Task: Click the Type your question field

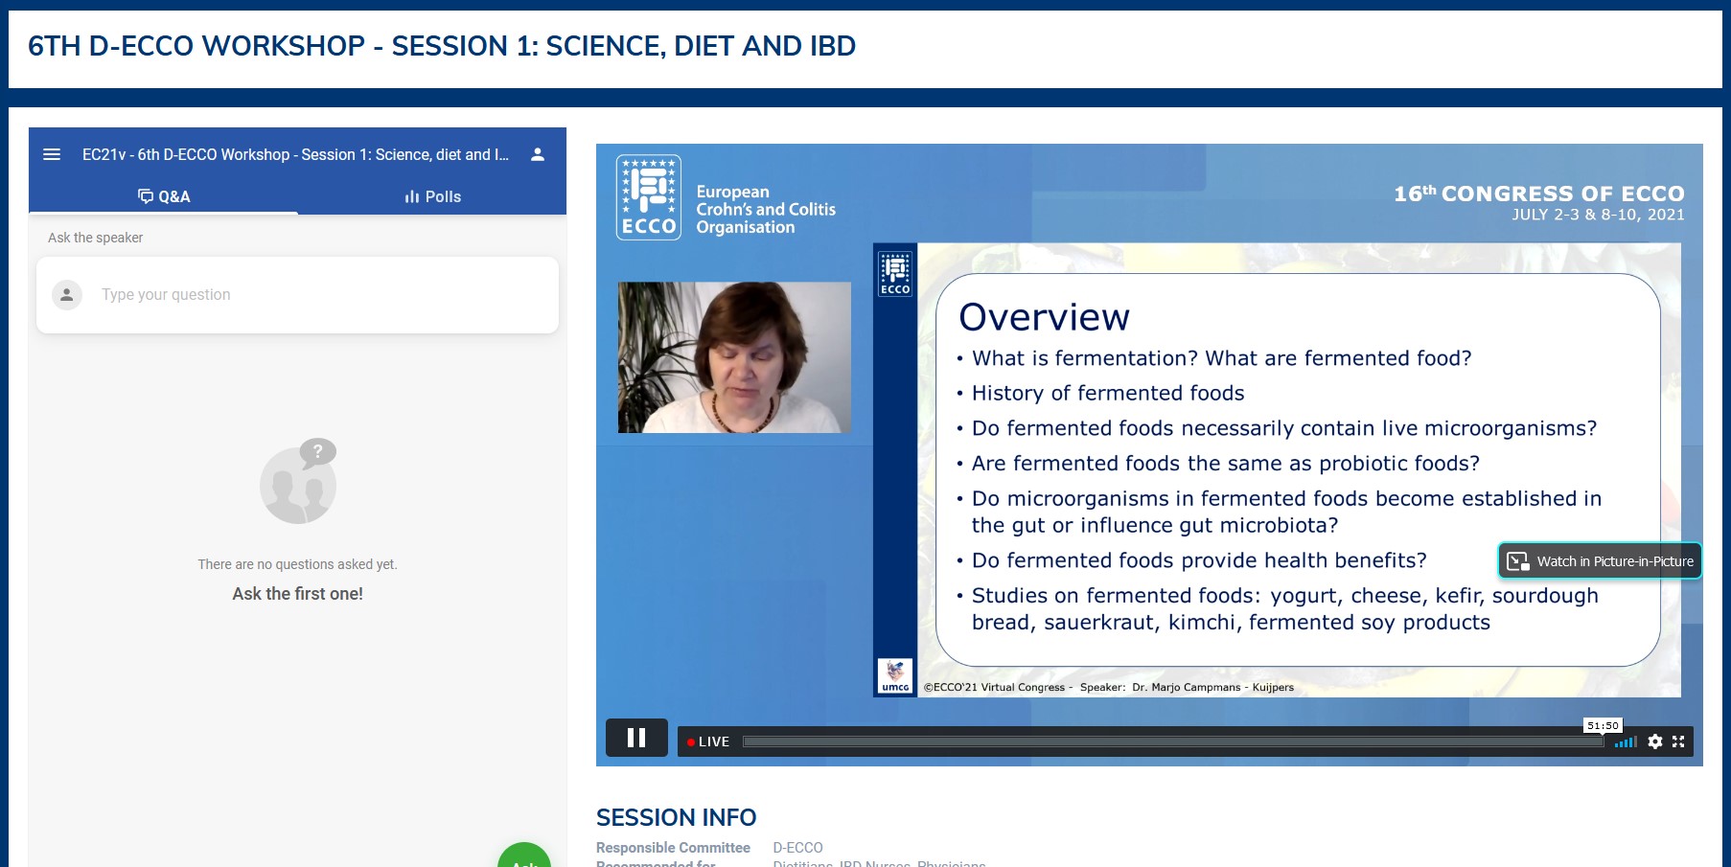Action: pyautogui.click(x=297, y=295)
